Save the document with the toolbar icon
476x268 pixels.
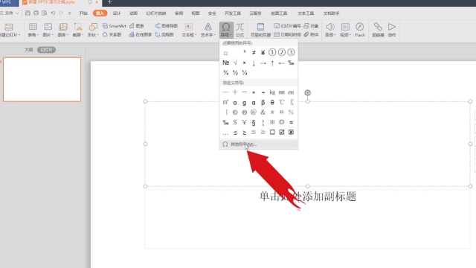click(28, 13)
